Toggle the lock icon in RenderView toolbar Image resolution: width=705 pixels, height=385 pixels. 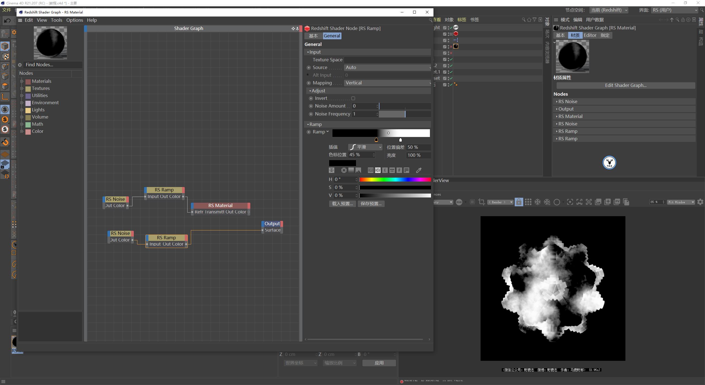pos(519,202)
